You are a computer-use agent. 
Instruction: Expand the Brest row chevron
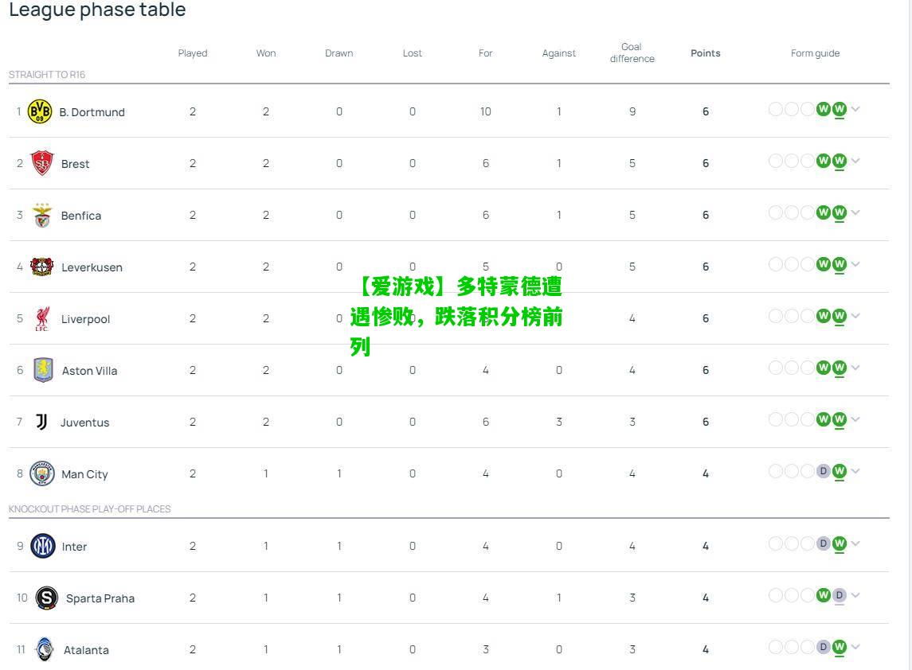point(855,161)
